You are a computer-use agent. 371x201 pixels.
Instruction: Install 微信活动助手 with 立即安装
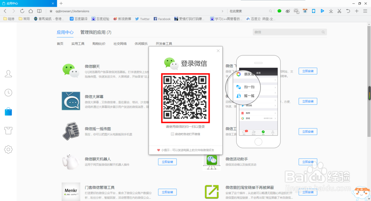click(x=308, y=162)
